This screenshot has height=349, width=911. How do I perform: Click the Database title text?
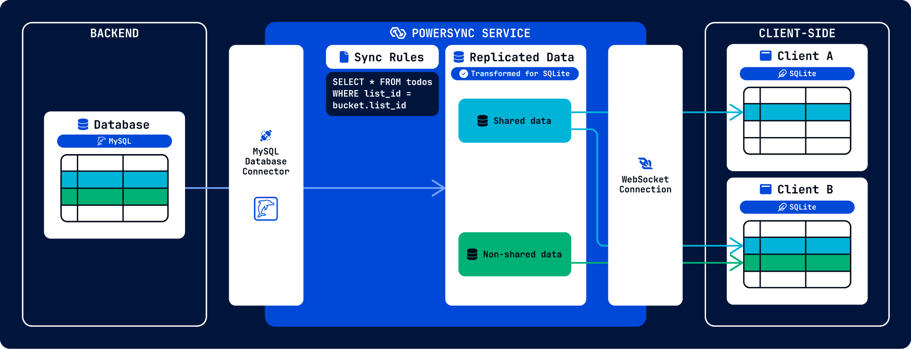point(121,125)
